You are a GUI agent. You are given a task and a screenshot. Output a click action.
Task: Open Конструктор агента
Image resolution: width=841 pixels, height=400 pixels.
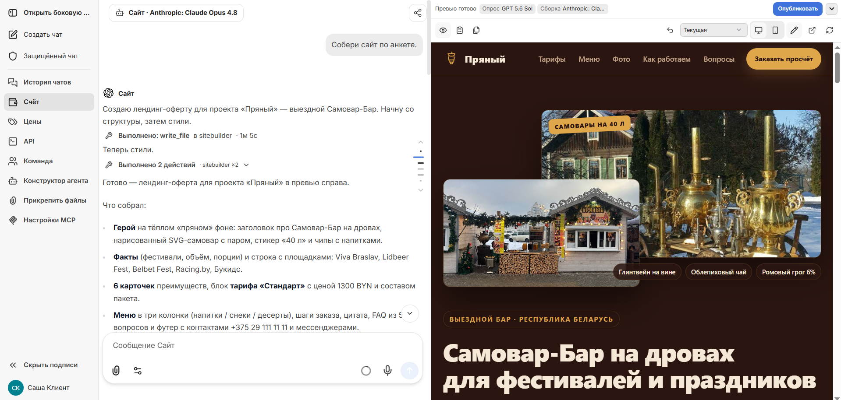(49, 181)
